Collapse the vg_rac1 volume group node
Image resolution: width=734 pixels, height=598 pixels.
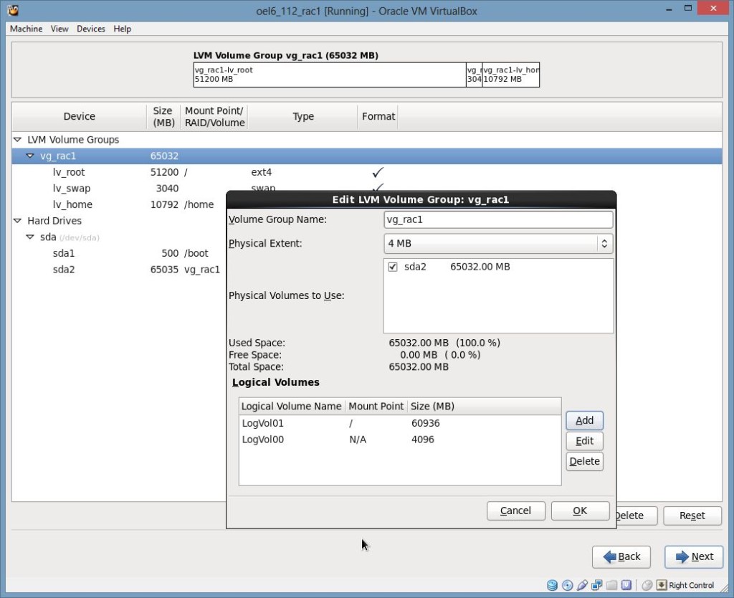[x=30, y=156]
